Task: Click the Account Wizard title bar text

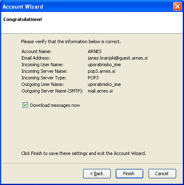Action: [23, 7]
